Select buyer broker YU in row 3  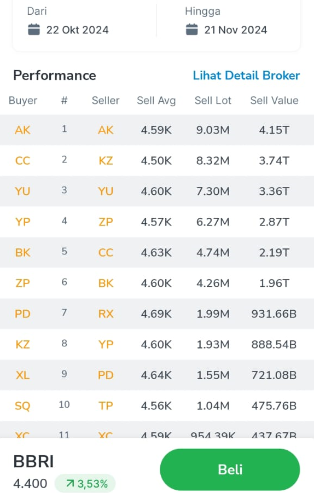pyautogui.click(x=22, y=191)
